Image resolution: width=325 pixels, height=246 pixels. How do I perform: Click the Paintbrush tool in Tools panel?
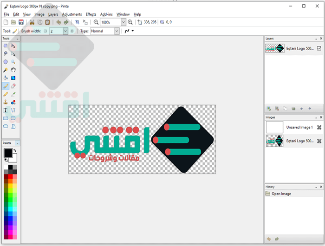pos(6,86)
